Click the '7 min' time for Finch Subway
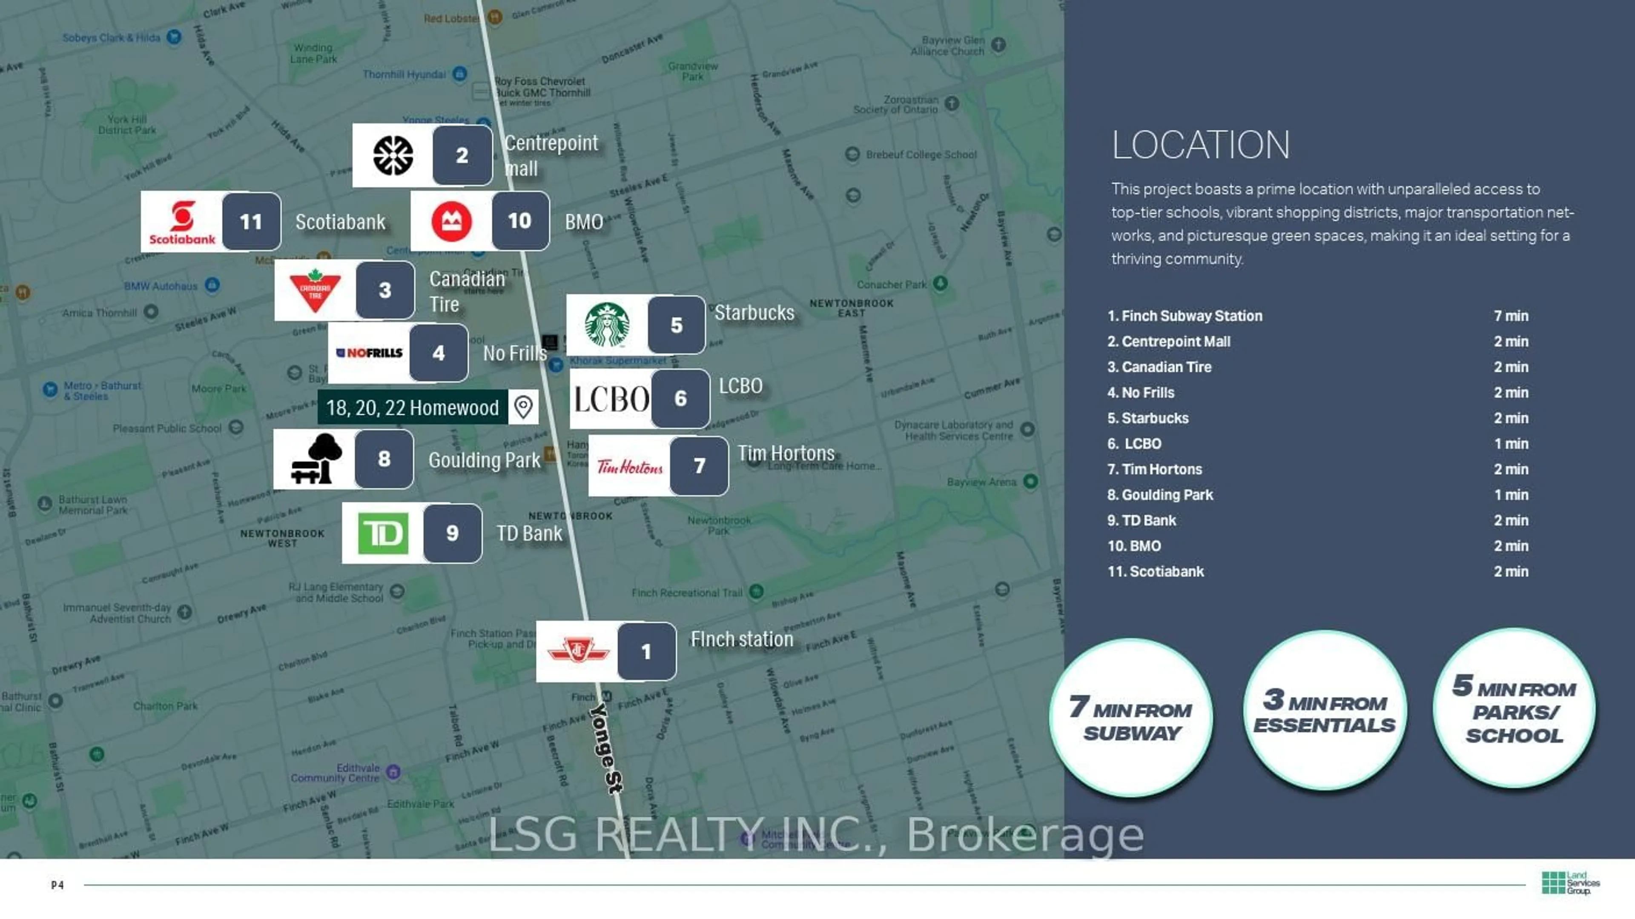The image size is (1635, 919). coord(1511,316)
